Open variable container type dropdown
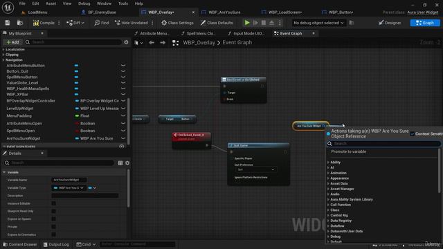Screen dimensions: 443x249 [92, 187]
